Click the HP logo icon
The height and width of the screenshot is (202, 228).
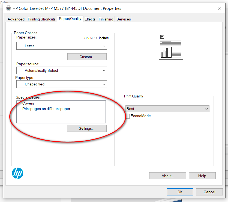click(17, 173)
